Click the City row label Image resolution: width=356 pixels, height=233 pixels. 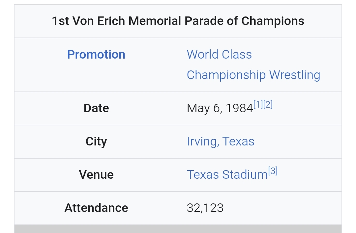(96, 142)
